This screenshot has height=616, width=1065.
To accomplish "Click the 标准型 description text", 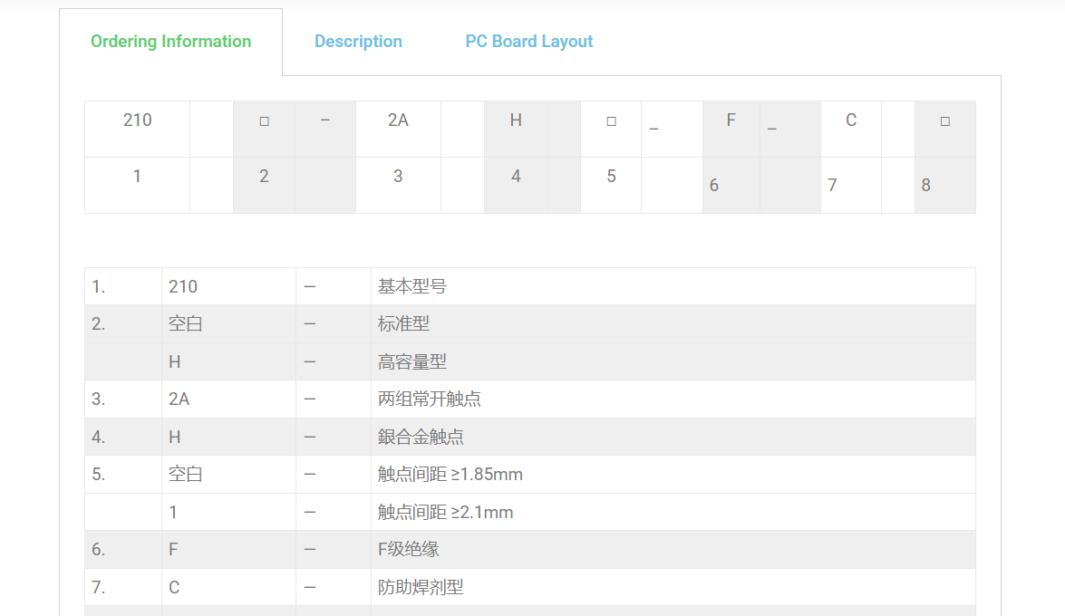I will 403,324.
